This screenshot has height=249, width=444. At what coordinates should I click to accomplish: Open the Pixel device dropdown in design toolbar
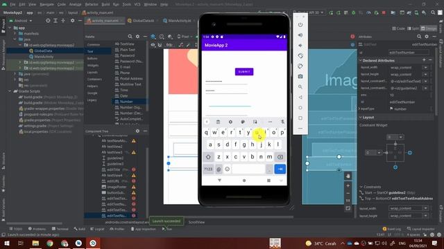pos(185,37)
